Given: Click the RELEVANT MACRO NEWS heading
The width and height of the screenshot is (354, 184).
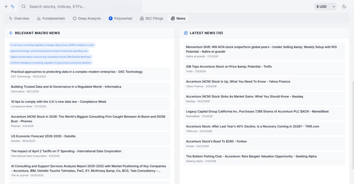Looking at the screenshot, I should tap(37, 33).
